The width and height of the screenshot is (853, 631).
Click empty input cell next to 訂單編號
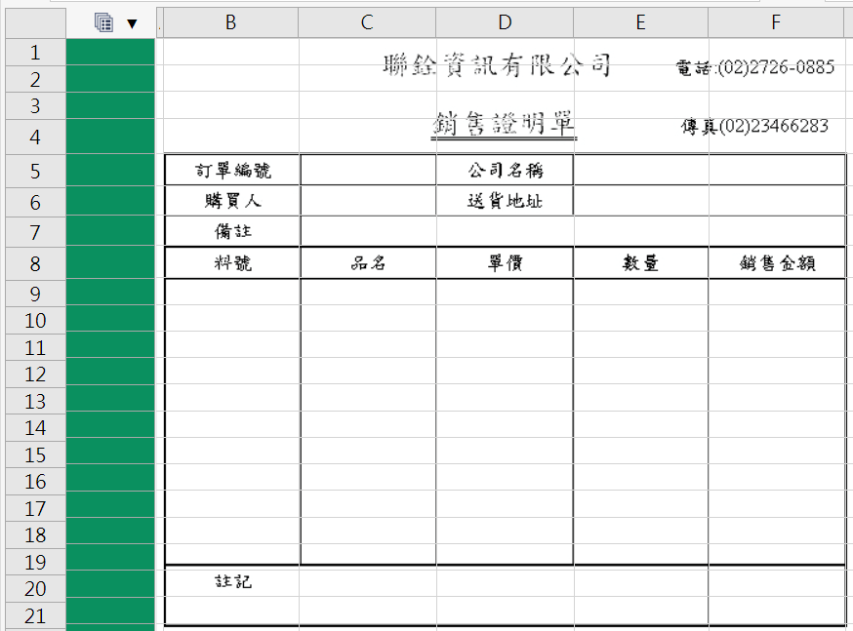pos(368,170)
